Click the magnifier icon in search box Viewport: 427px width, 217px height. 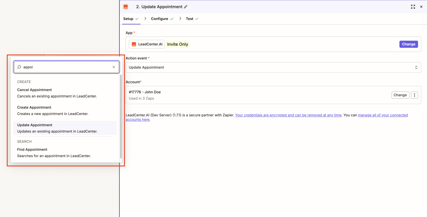(19, 67)
